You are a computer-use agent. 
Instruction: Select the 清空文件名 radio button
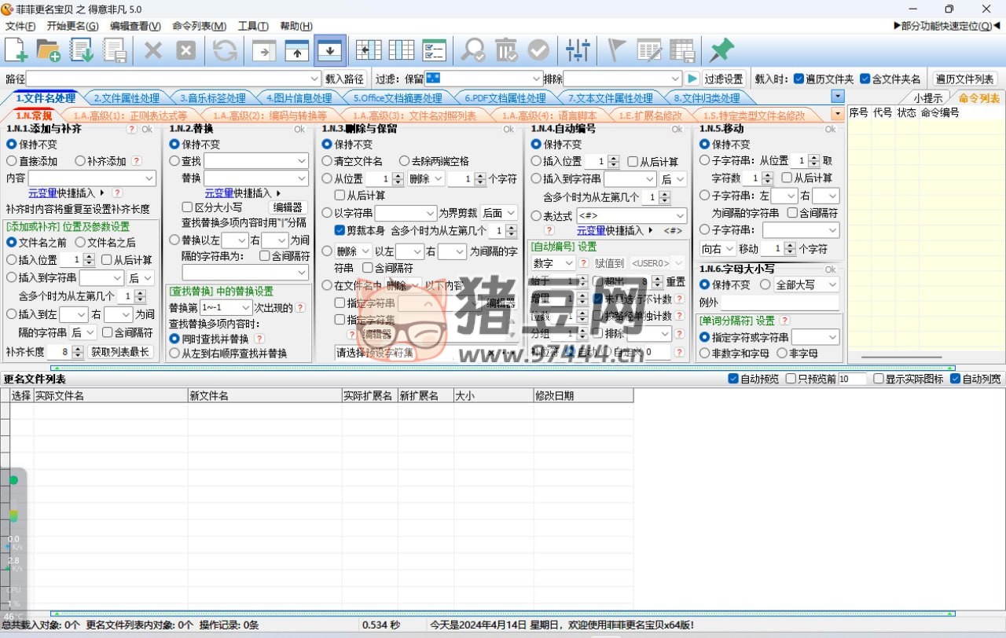[328, 161]
